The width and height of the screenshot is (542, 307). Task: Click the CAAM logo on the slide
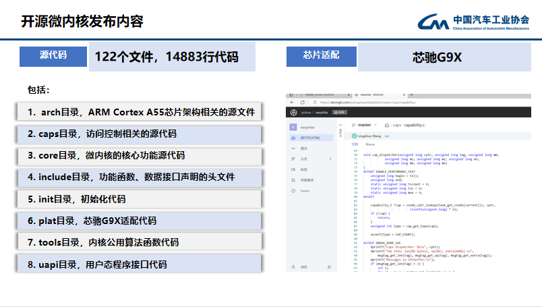coord(473,22)
